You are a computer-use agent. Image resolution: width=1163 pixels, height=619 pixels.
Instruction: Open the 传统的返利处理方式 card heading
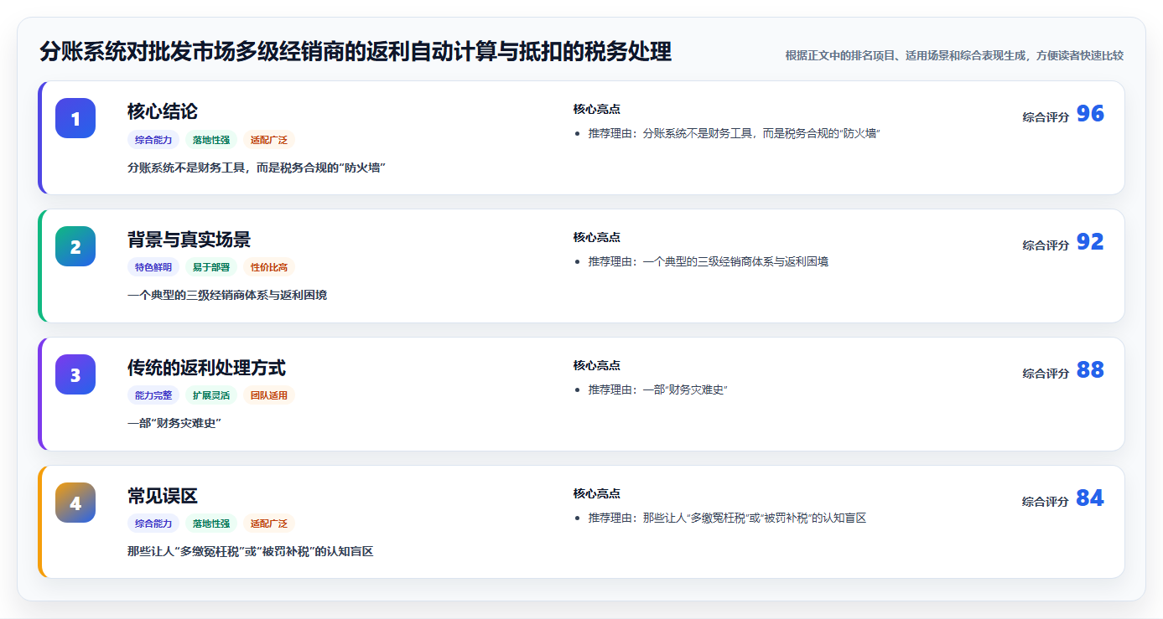pyautogui.click(x=206, y=368)
